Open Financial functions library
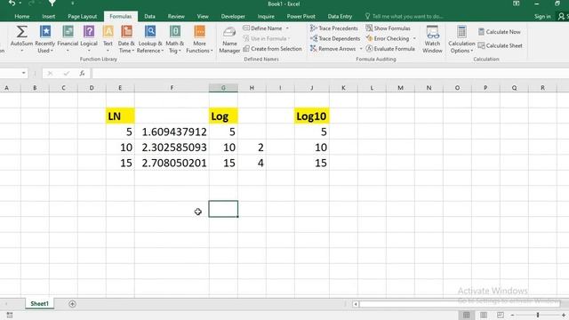This screenshot has height=320, width=569. tap(68, 39)
